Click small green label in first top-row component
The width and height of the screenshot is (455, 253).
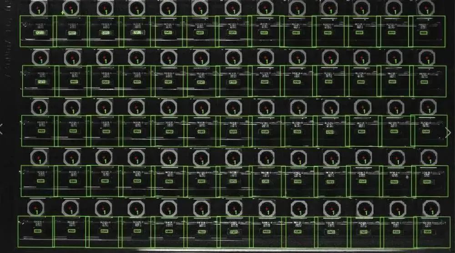click(40, 33)
